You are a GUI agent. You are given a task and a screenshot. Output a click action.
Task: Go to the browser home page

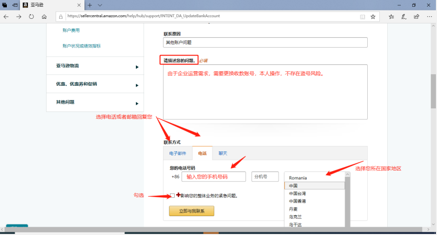click(44, 16)
